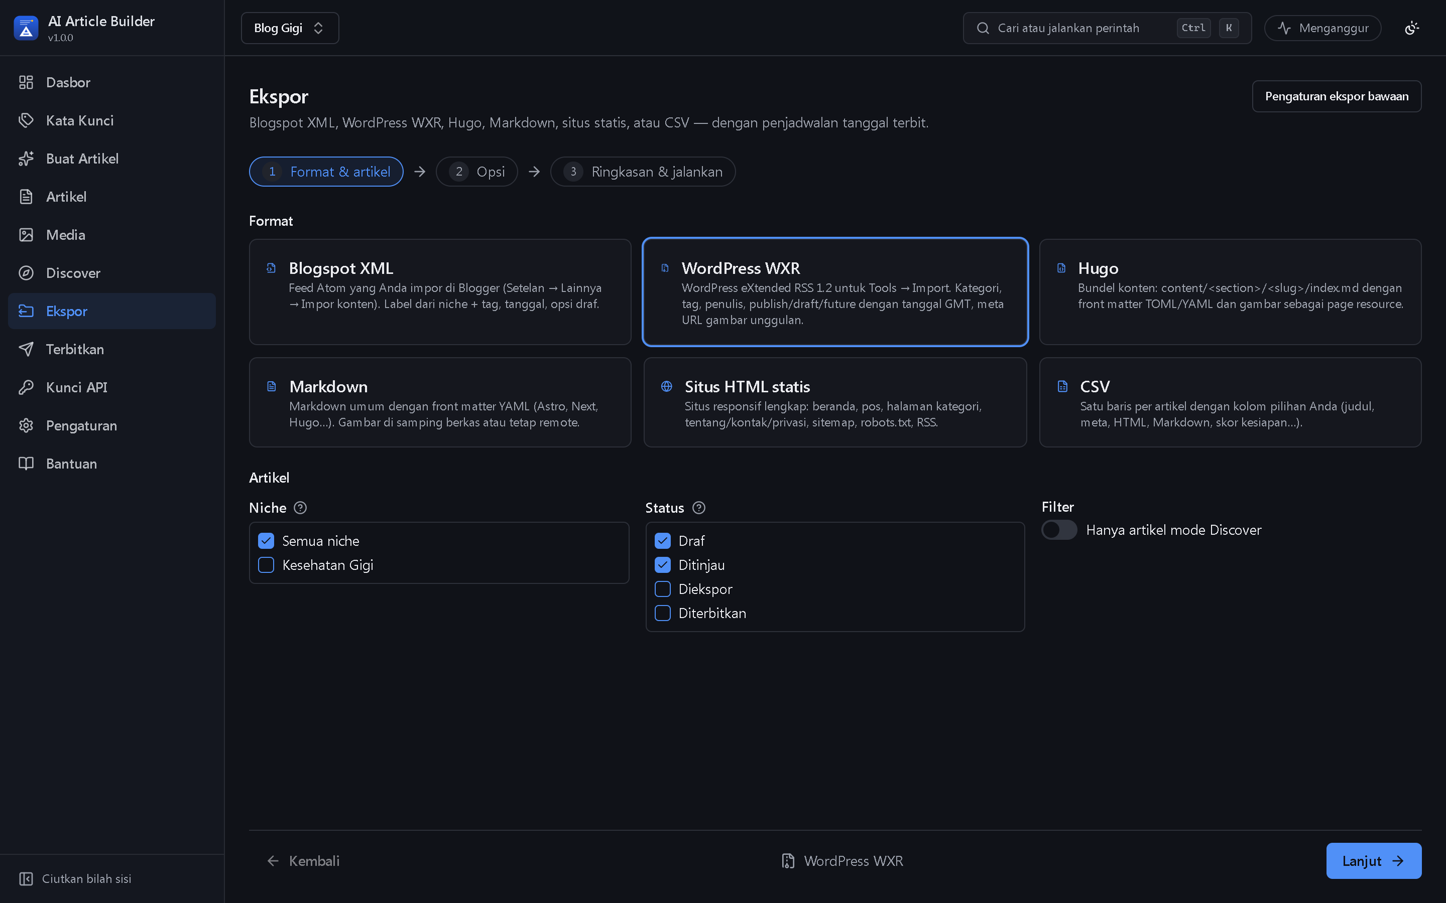Select the Buat Artikel sparkle icon
The image size is (1446, 903).
pyautogui.click(x=26, y=159)
